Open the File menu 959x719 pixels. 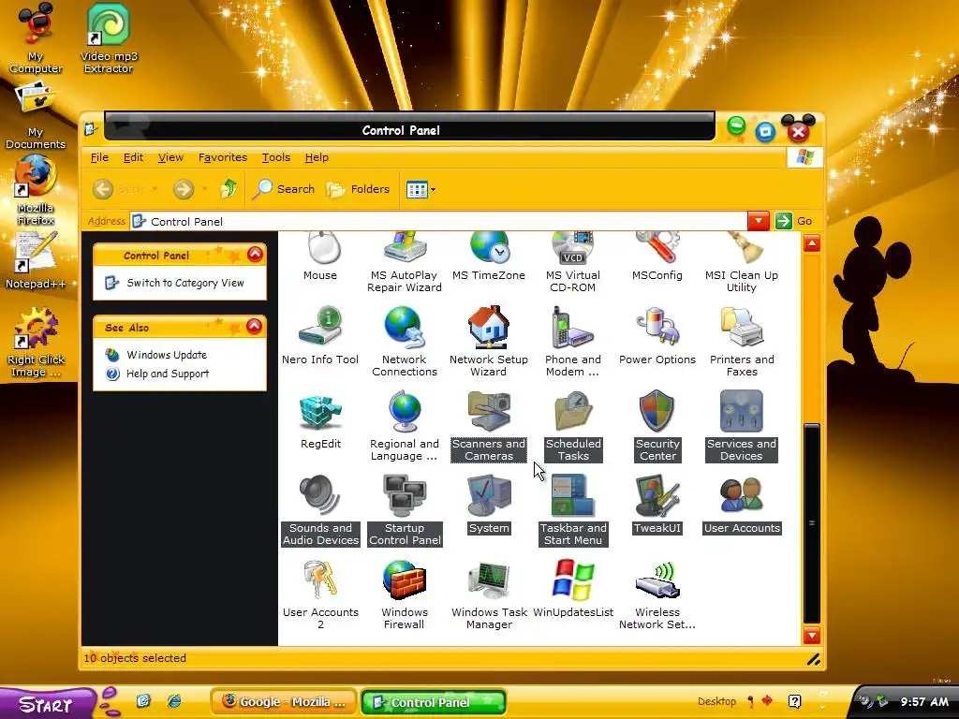coord(99,157)
